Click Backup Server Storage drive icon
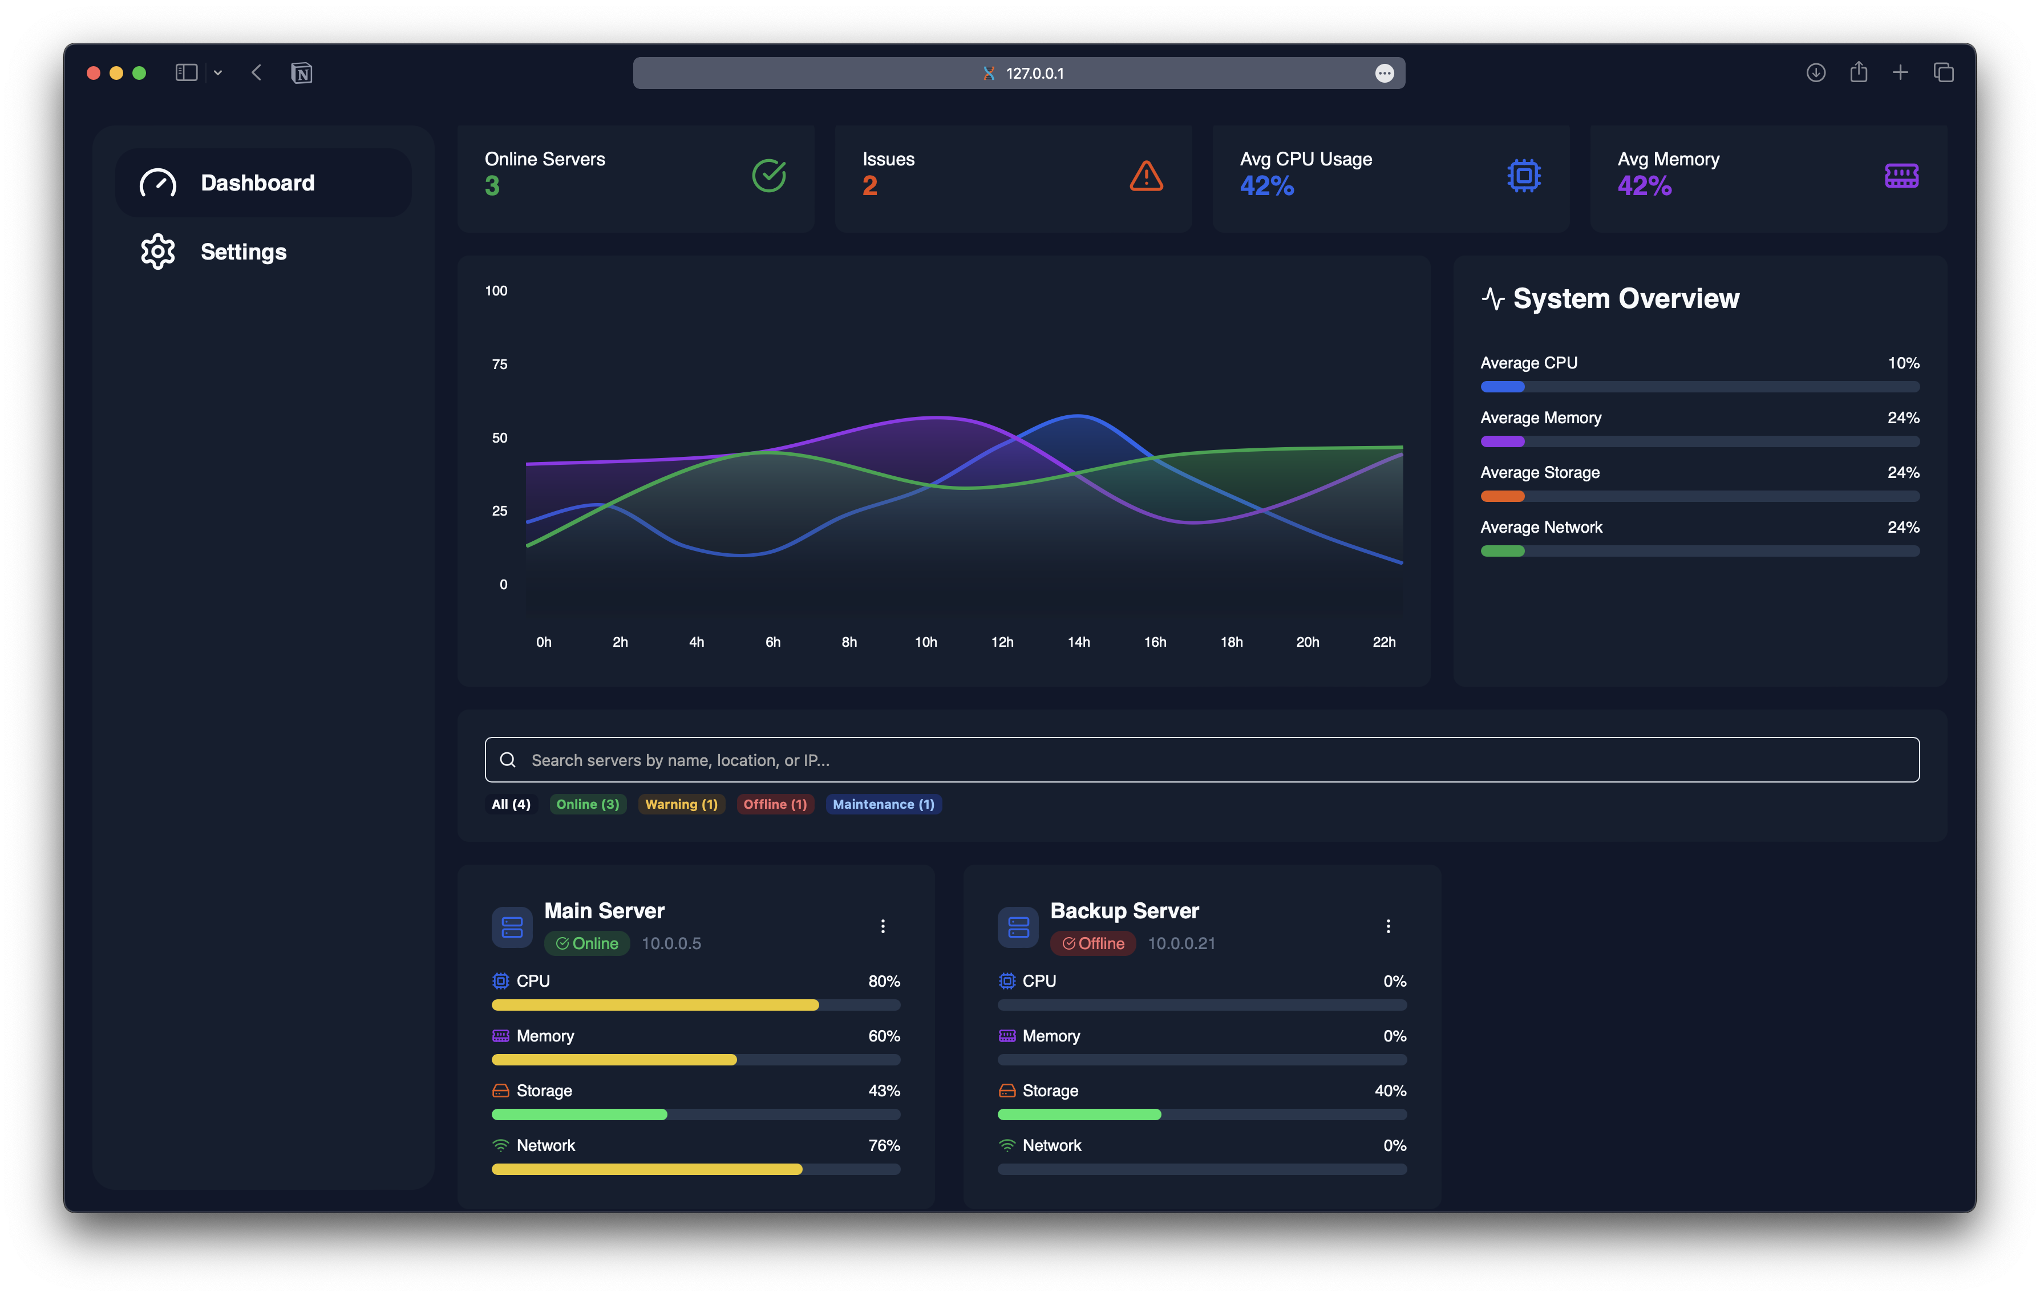This screenshot has height=1297, width=2040. (1006, 1091)
